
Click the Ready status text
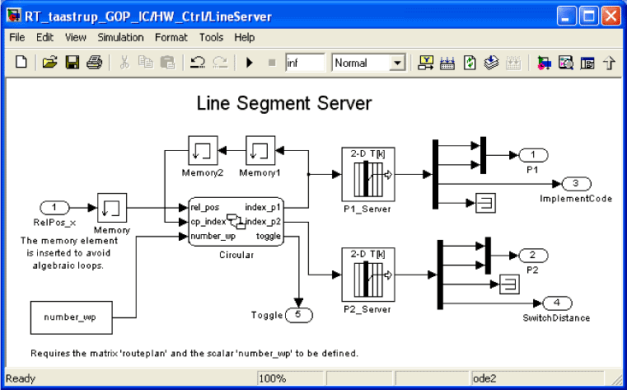21,378
